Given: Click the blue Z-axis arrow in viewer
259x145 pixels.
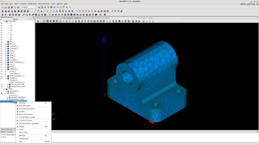Looking at the screenshot, I should [x=104, y=38].
